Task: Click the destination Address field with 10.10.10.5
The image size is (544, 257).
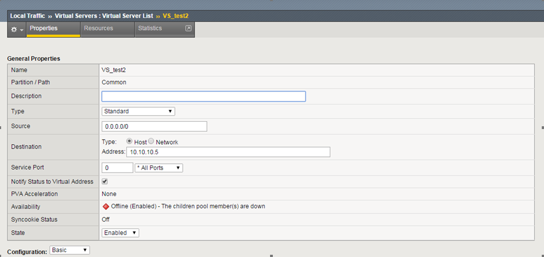Action: (228, 152)
